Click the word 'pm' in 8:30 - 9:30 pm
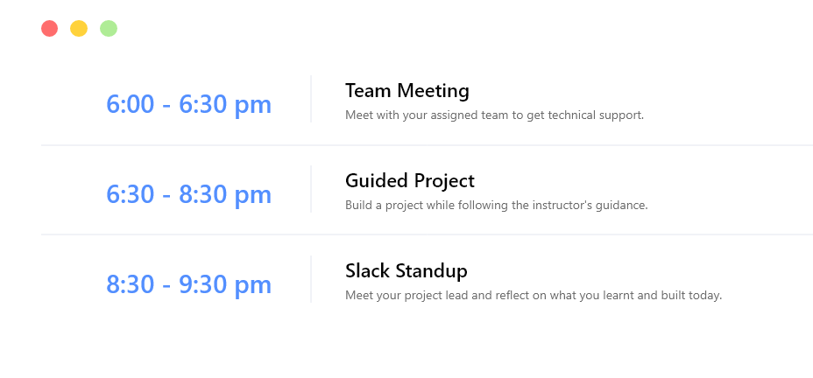 click(253, 287)
